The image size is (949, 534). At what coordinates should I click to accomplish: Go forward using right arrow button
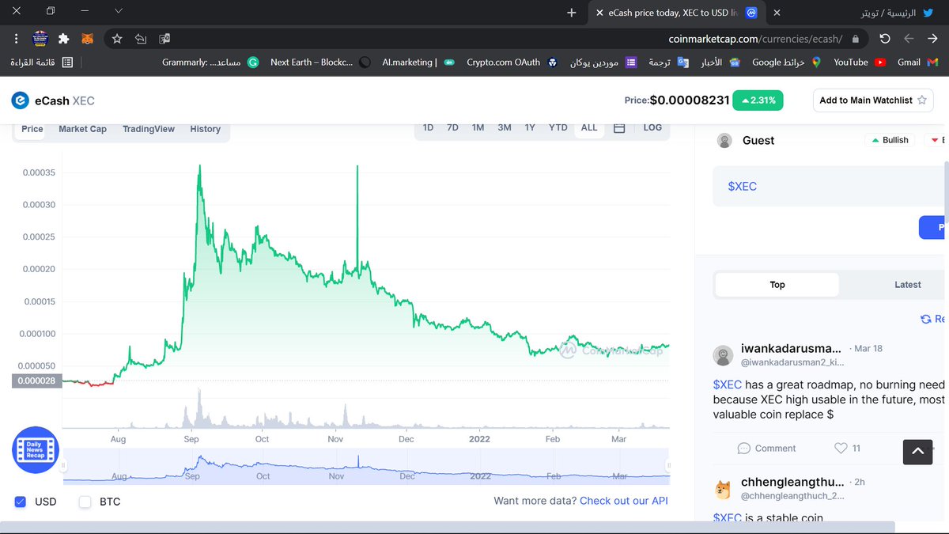(932, 38)
